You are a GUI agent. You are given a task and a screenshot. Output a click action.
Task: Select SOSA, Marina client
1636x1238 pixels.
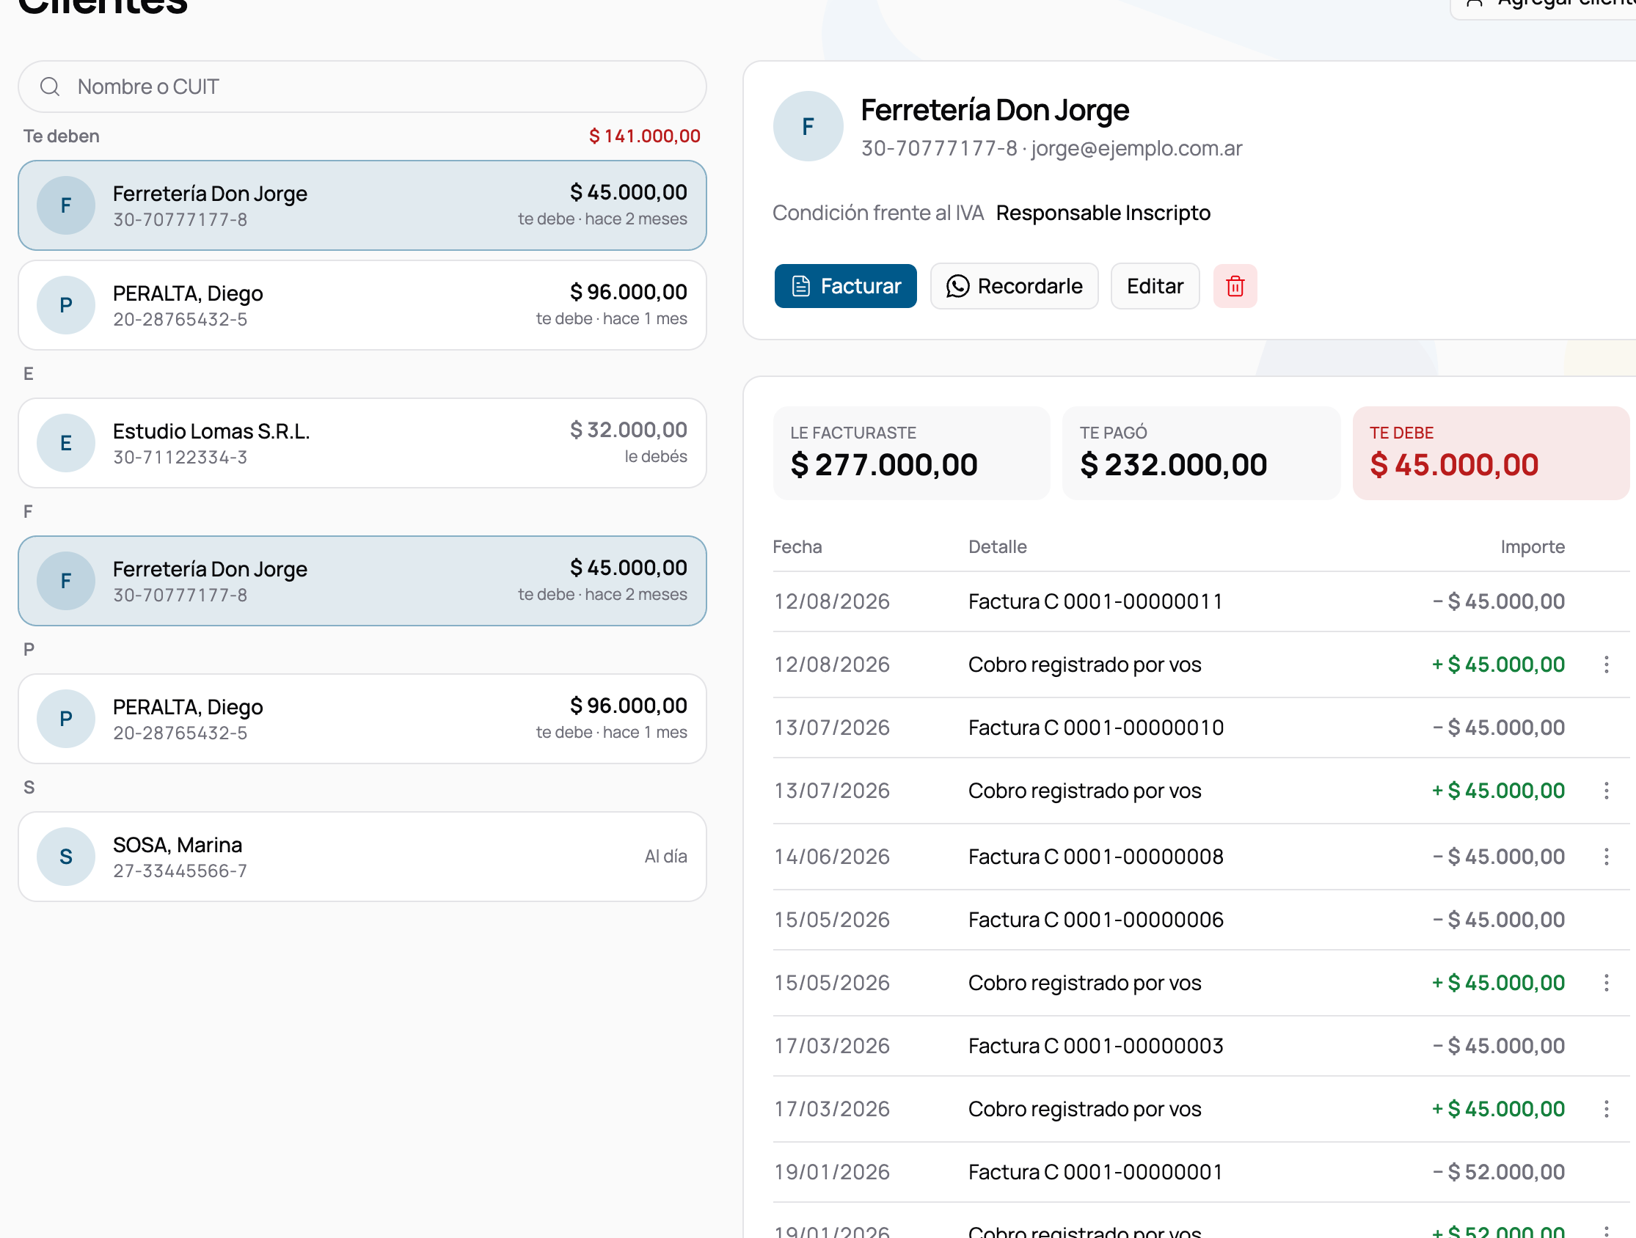(x=362, y=857)
